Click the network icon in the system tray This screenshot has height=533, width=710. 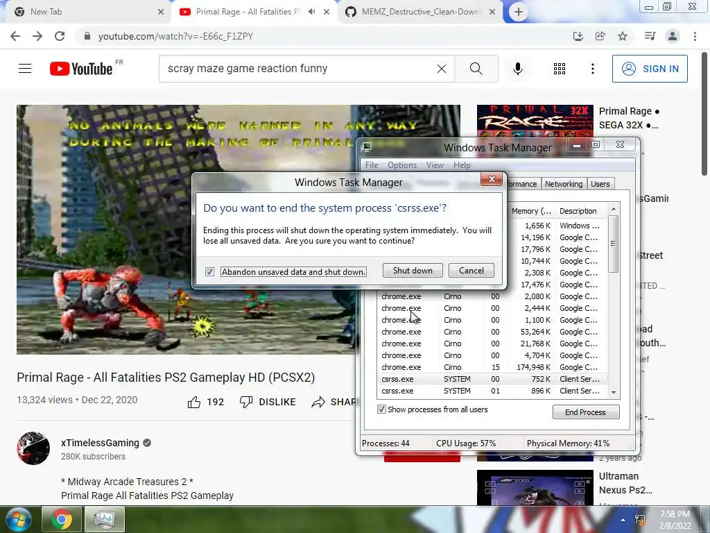click(641, 520)
